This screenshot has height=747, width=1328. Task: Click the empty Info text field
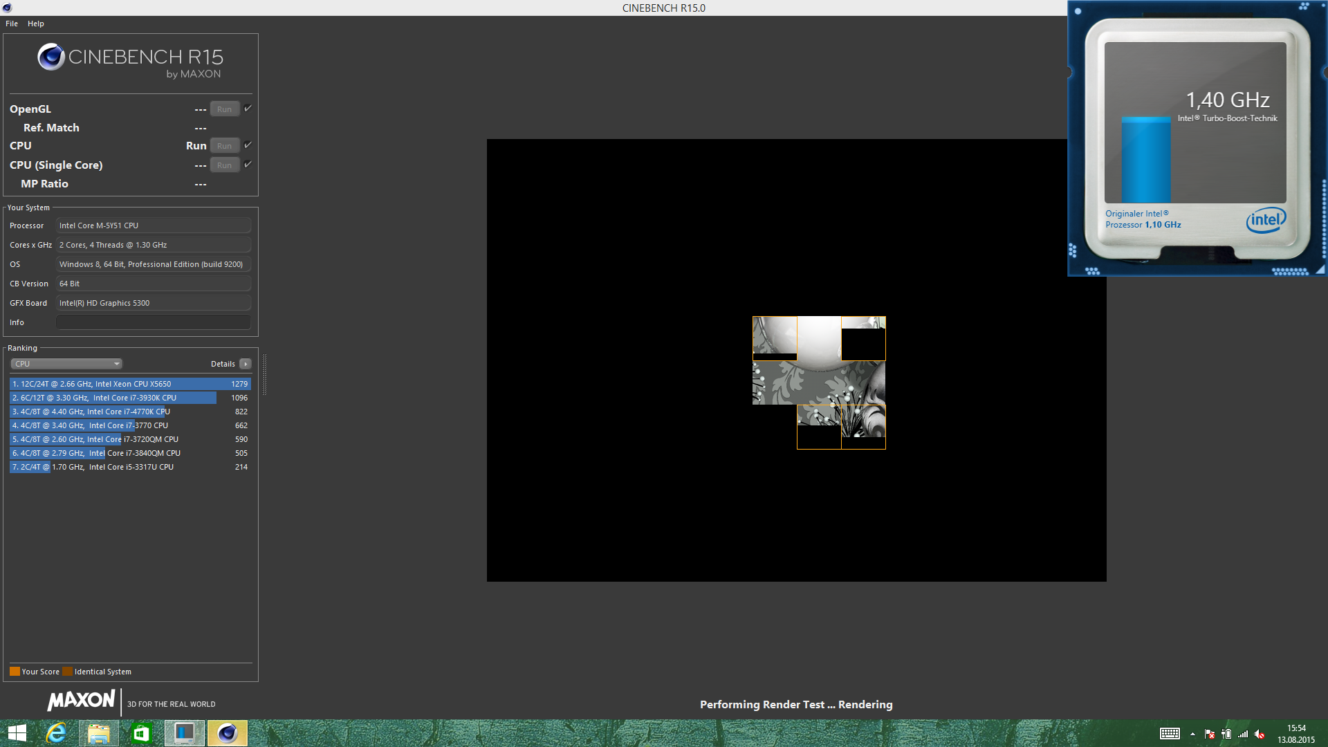pos(153,322)
